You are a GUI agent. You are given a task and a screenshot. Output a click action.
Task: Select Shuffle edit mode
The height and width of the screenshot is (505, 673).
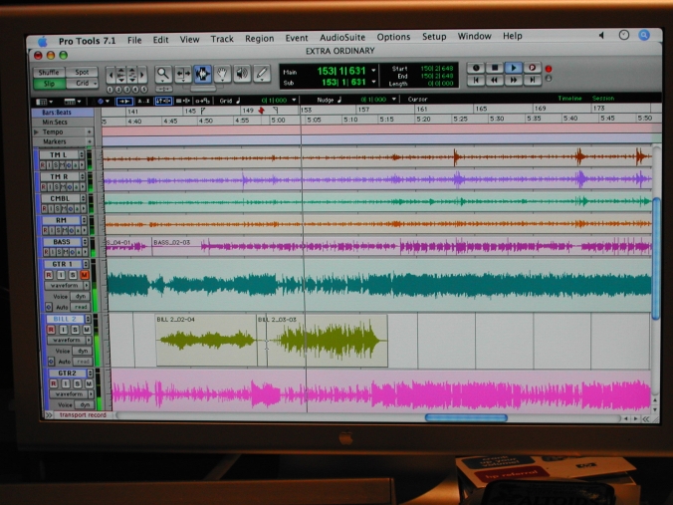tap(49, 72)
